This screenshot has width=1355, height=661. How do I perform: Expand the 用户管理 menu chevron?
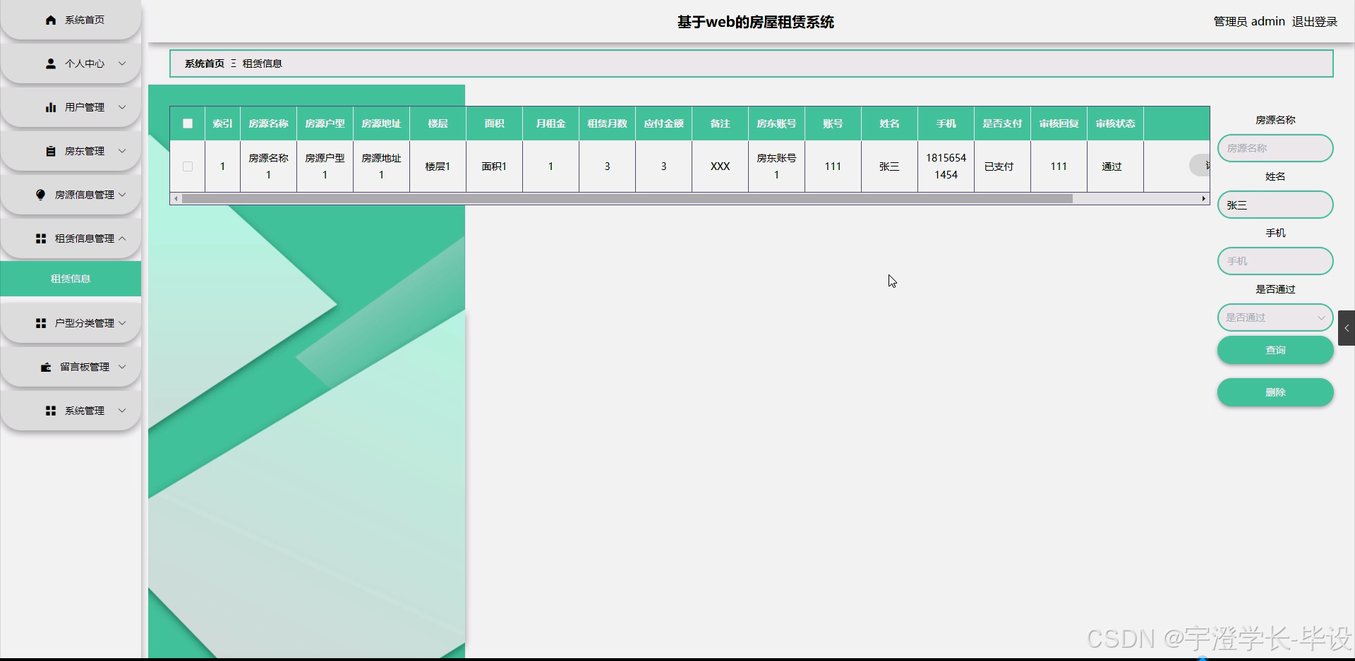[122, 107]
